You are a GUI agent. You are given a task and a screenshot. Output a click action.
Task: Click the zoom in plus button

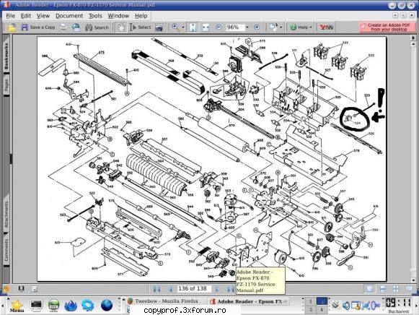257,27
